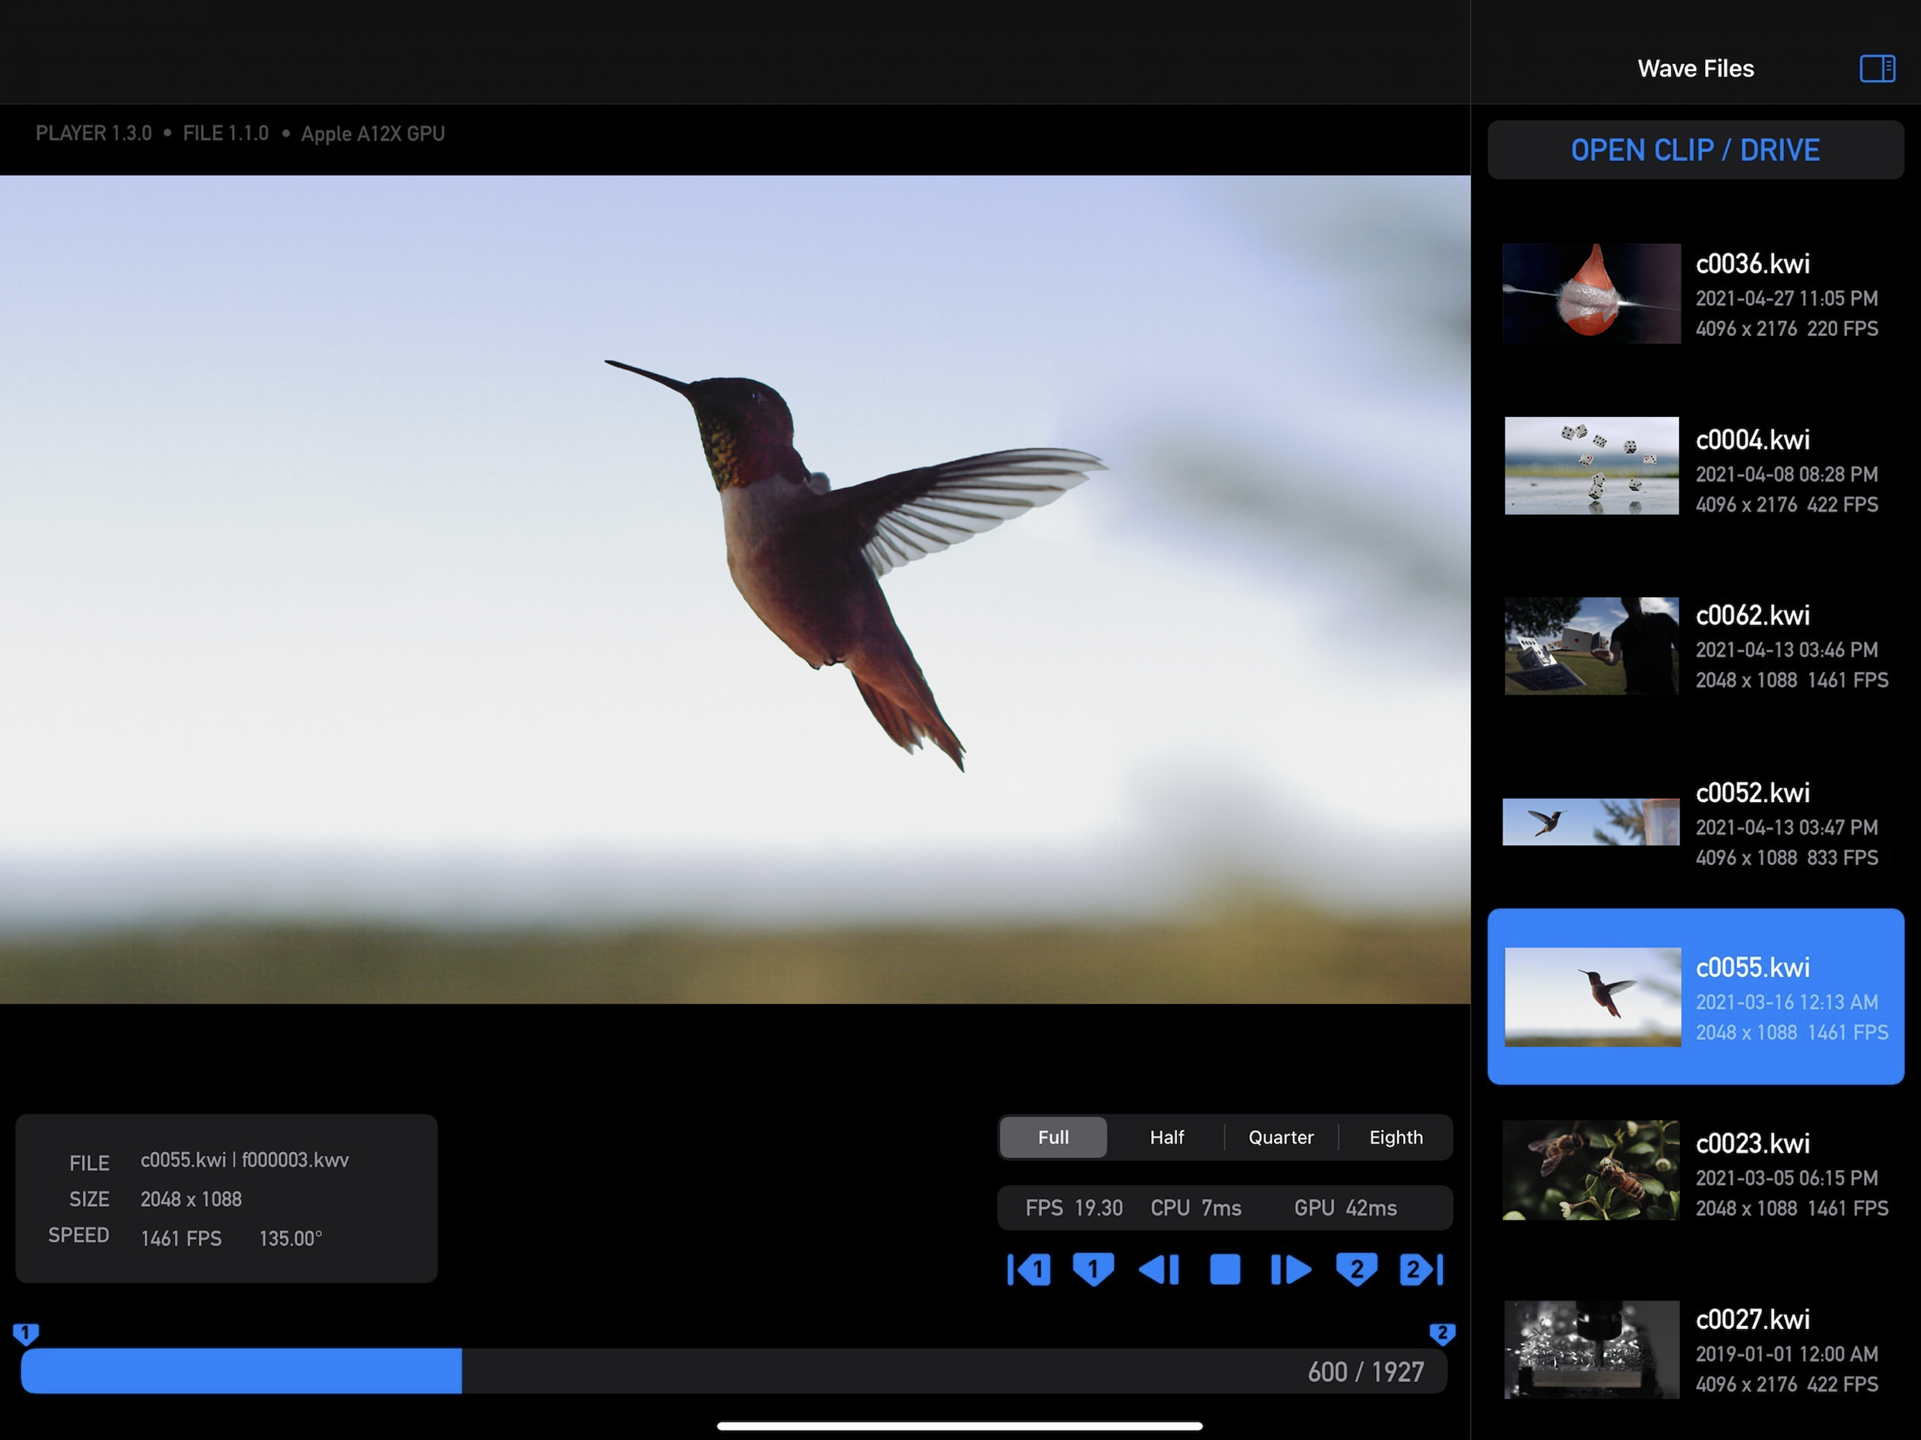Step back one frame
This screenshot has height=1440, width=1921.
1159,1270
